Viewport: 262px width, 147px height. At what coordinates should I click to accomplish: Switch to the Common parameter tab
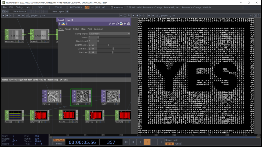point(98,29)
